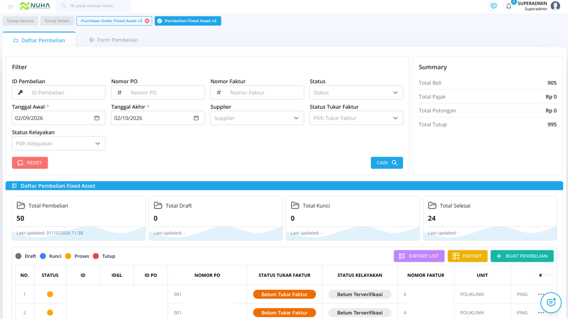
Task: Open row 2 actions ellipsis menu
Action: [541, 313]
